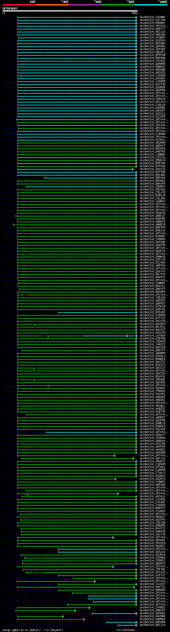
Task: Click hit label UniRef100_Q8LEF1
Action: 152,52
